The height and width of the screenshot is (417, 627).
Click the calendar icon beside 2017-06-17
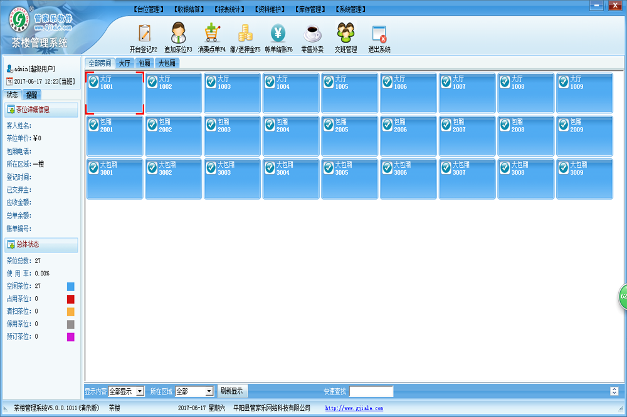coord(9,81)
